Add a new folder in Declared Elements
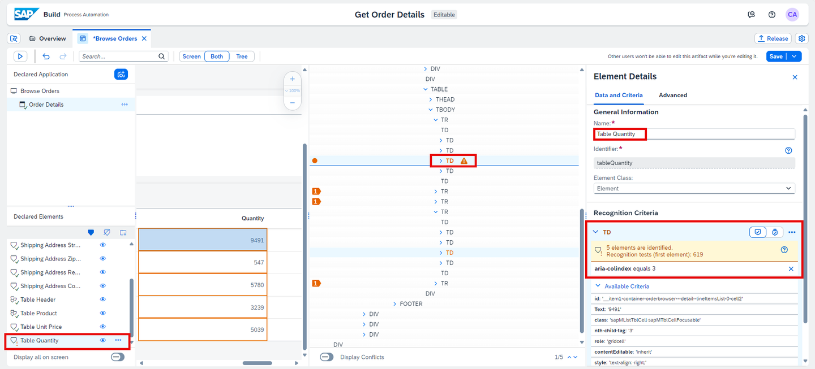The height and width of the screenshot is (369, 815). [x=123, y=232]
